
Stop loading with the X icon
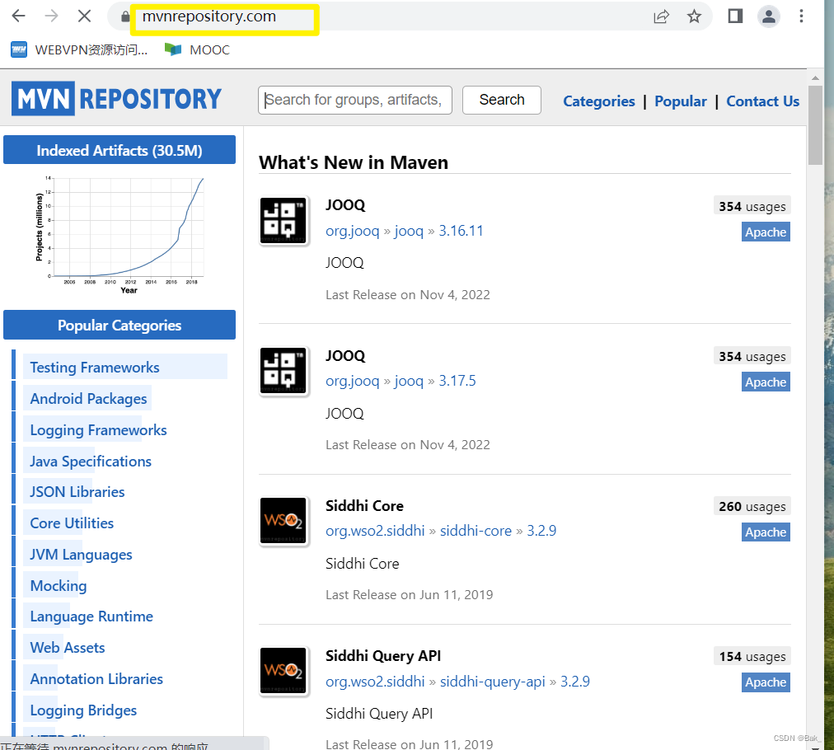pos(85,16)
